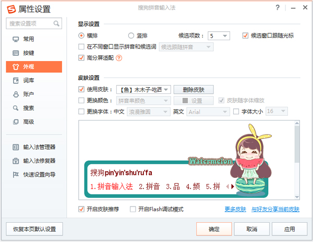The image size is (313, 242).
Task: Minimize the 属性设置 window
Action: pos(293,8)
